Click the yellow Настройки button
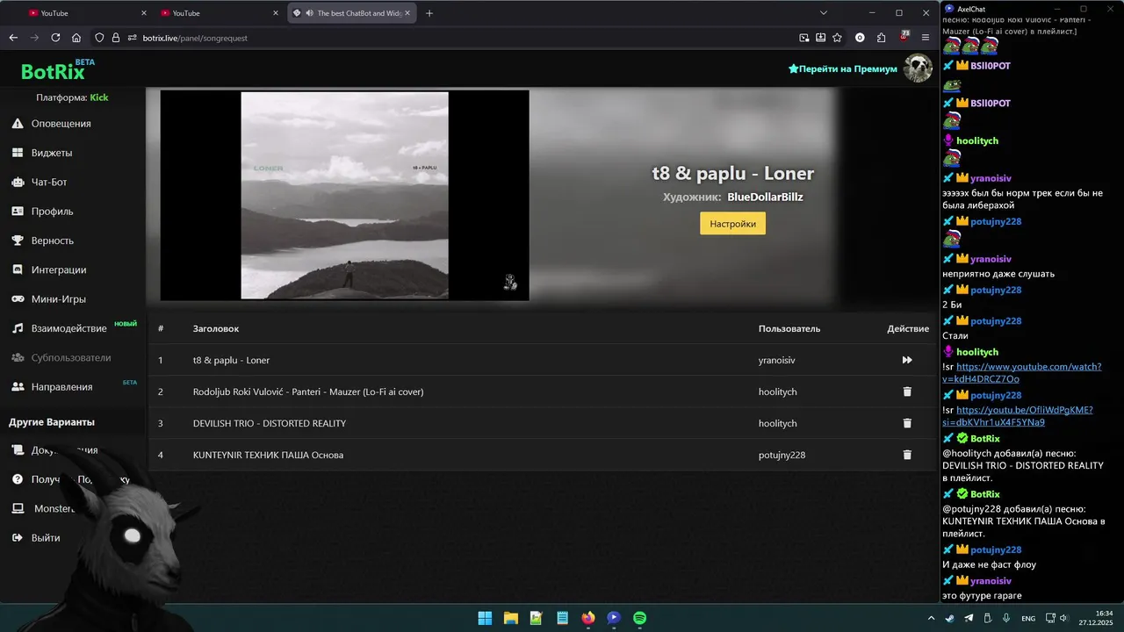This screenshot has width=1124, height=632. coord(732,224)
